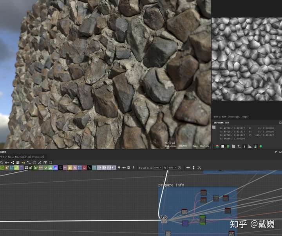Click the two-node horizontal link icon
The image size is (282, 236).
click(188, 168)
